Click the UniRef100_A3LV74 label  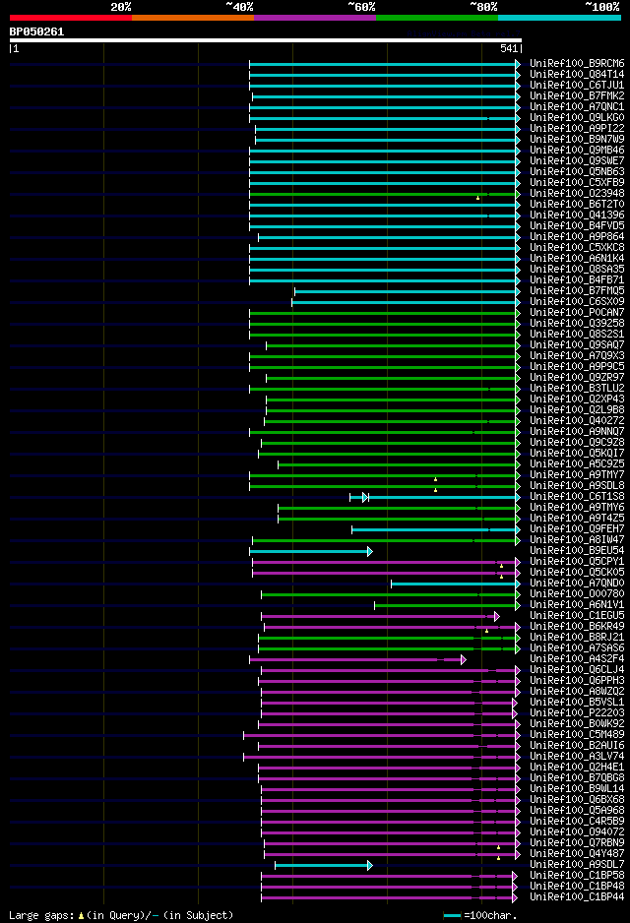point(577,757)
